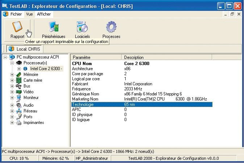Expand the Vidéo tree node
Image resolution: width=244 pixels, height=163 pixels.
pos(12,92)
